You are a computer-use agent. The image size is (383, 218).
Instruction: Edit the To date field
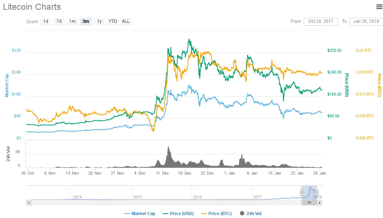[x=366, y=21]
